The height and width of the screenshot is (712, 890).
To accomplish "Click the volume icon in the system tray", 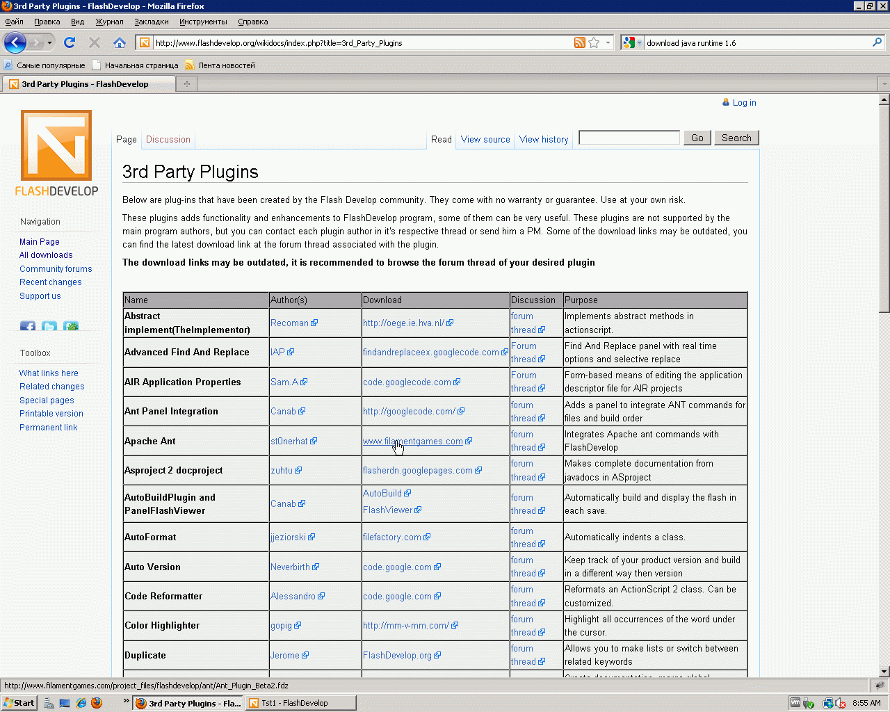I will click(840, 703).
